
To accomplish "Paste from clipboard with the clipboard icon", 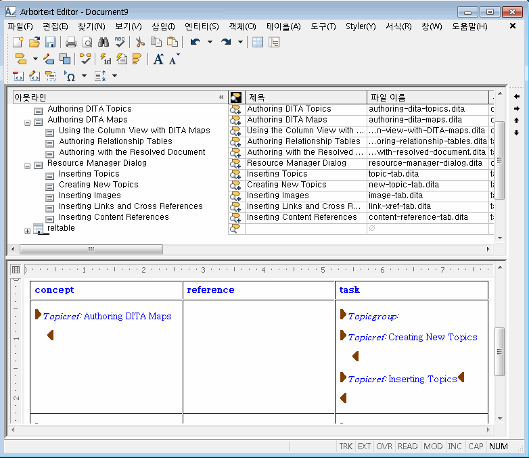I will [172, 42].
